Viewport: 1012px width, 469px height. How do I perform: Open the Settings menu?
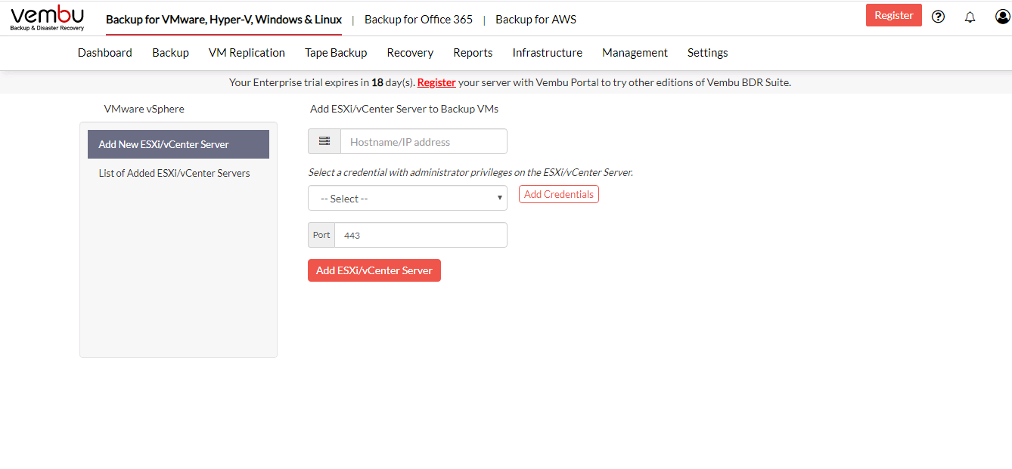[708, 53]
